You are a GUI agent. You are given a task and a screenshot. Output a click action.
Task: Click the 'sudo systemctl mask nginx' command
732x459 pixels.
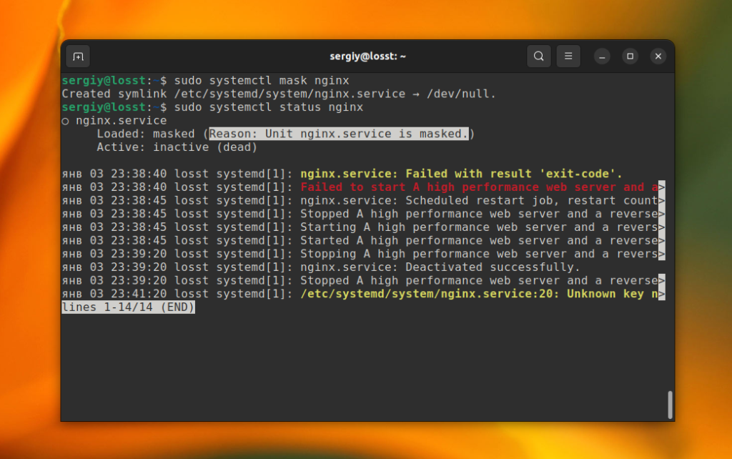262,81
